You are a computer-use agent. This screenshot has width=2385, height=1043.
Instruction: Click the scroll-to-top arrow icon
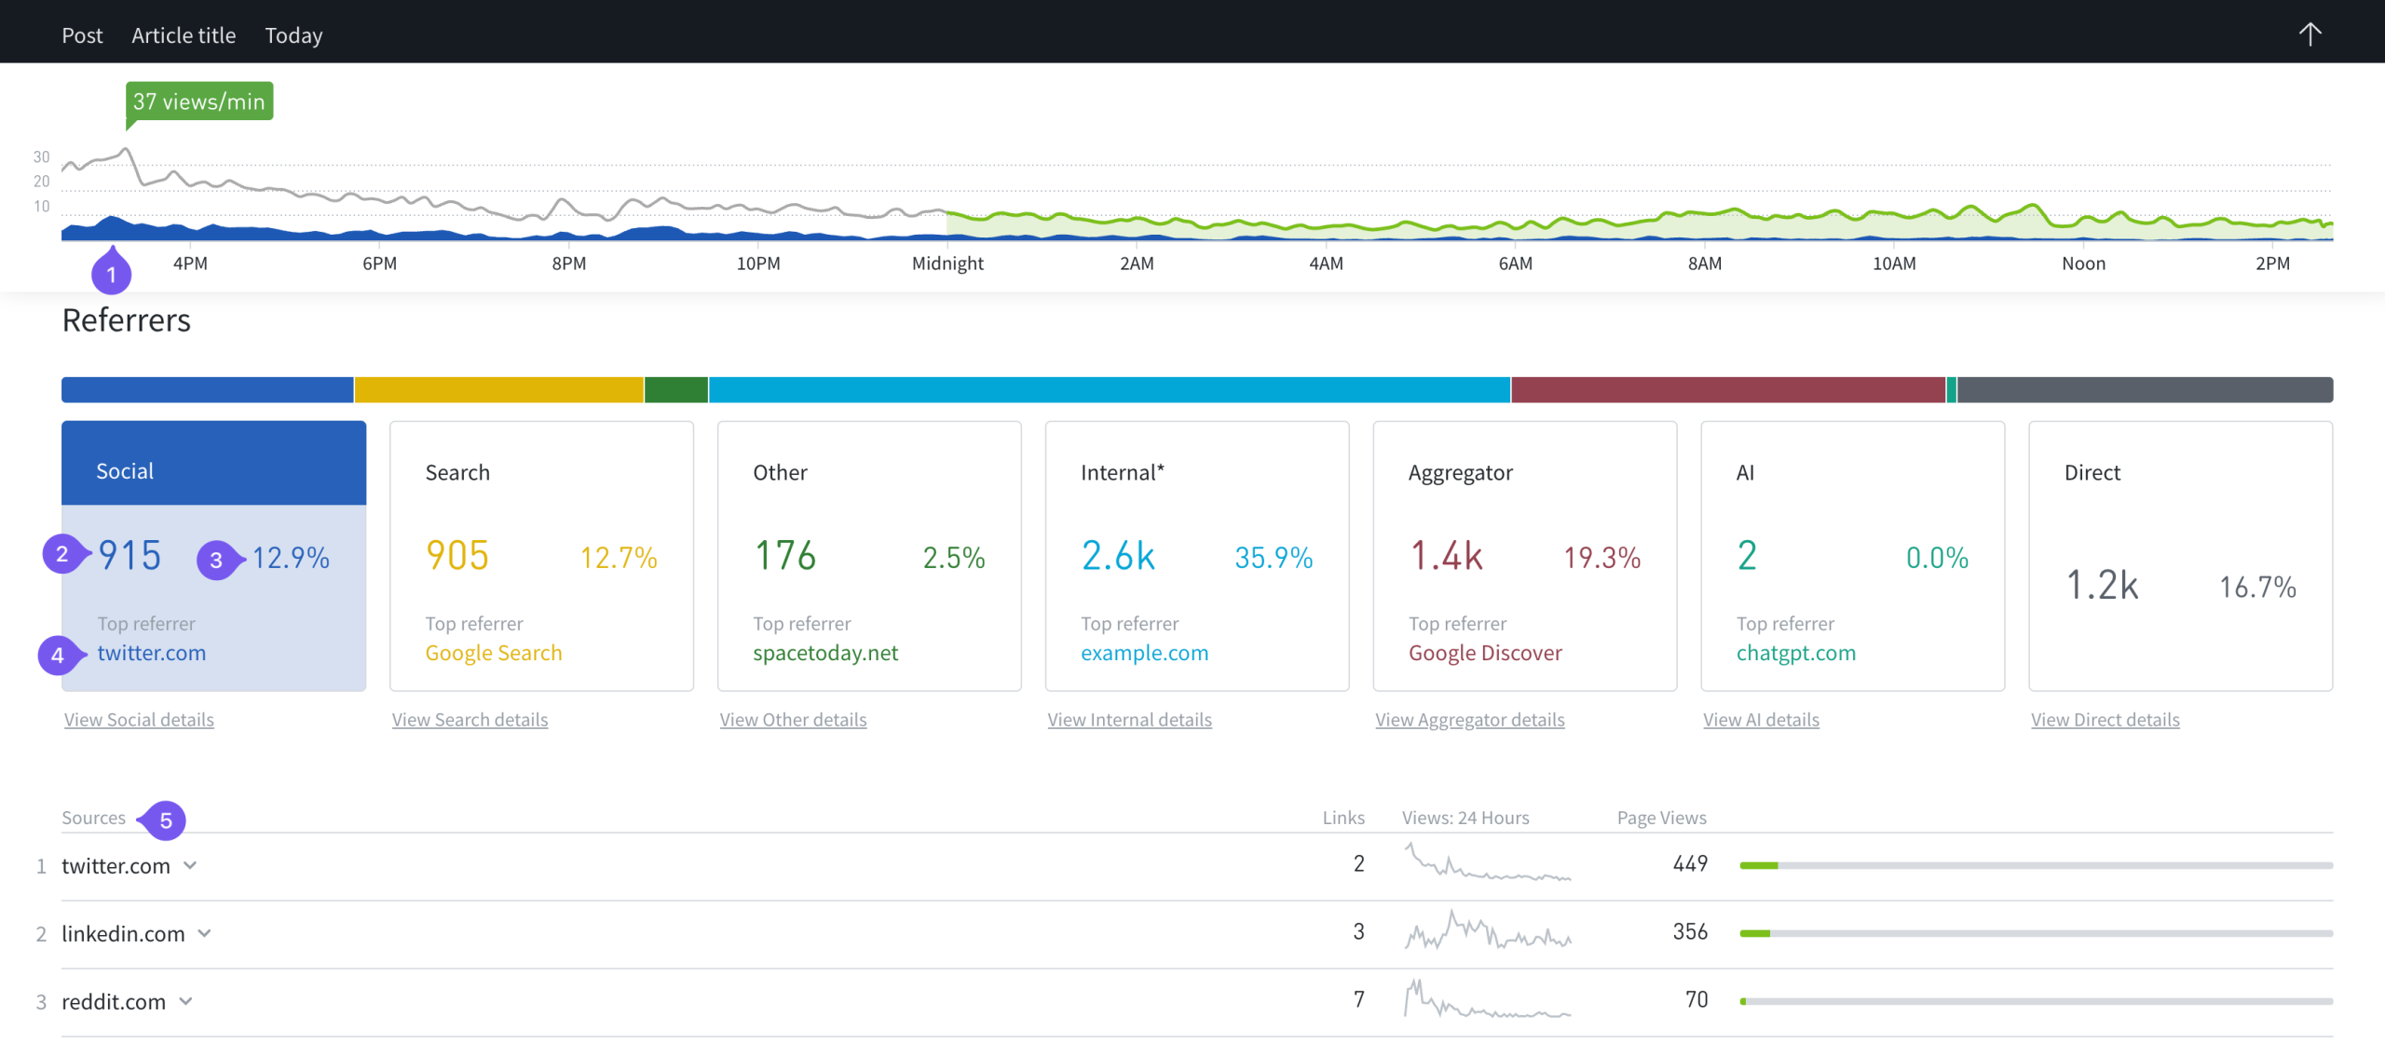pyautogui.click(x=2309, y=34)
